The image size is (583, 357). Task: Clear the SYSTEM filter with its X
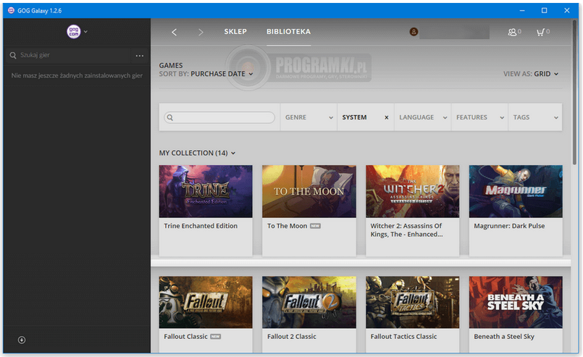pyautogui.click(x=387, y=117)
